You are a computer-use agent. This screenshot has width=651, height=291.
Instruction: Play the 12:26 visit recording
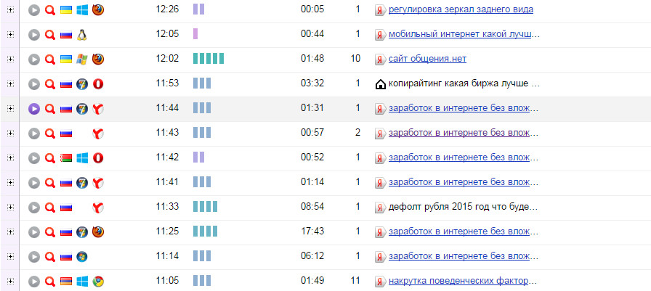click(x=34, y=10)
